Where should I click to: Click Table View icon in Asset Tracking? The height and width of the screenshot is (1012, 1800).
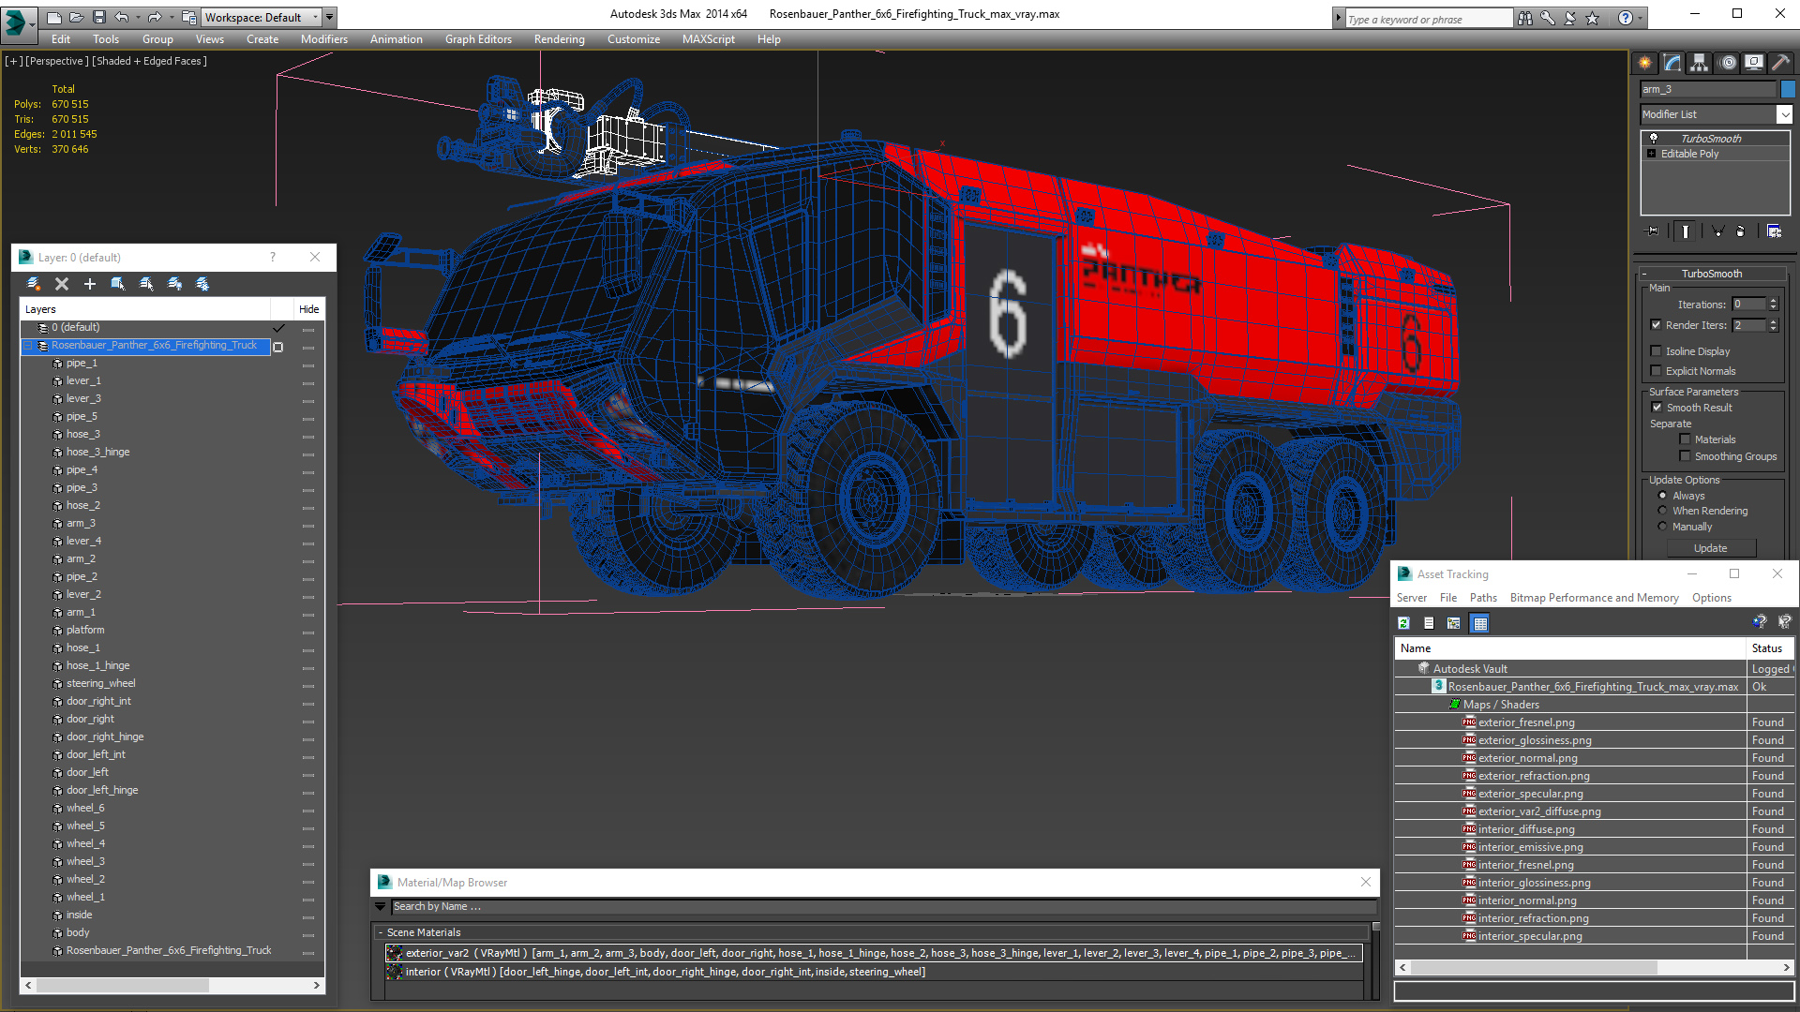(1479, 623)
